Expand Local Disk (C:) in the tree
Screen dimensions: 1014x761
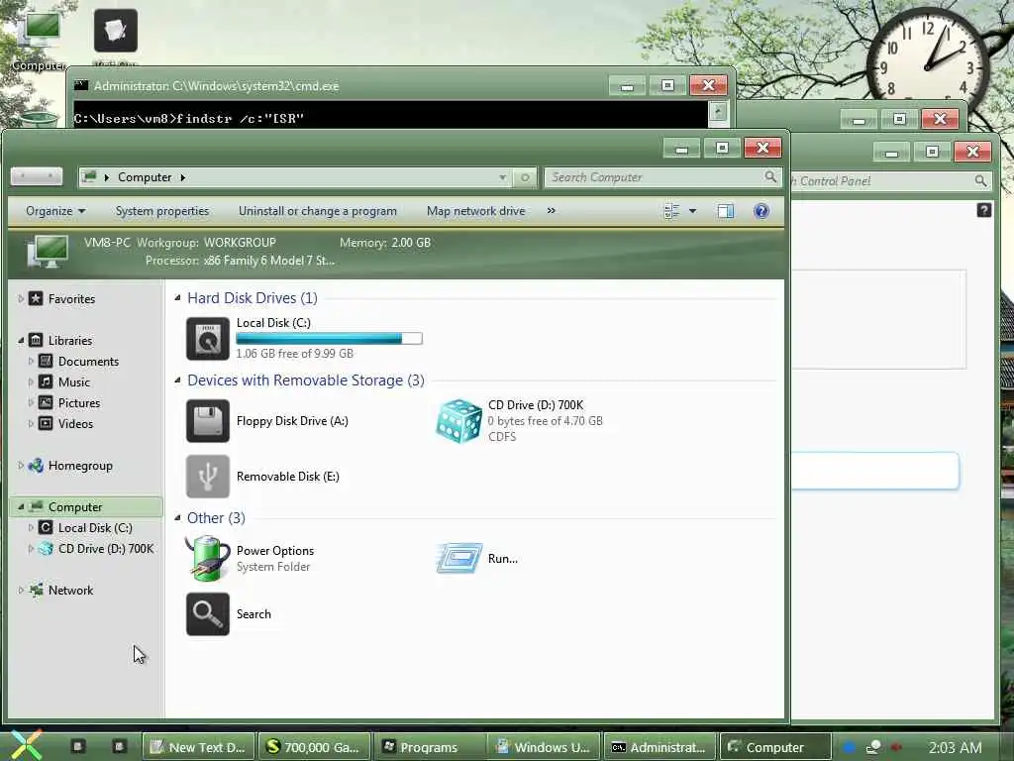pyautogui.click(x=31, y=527)
